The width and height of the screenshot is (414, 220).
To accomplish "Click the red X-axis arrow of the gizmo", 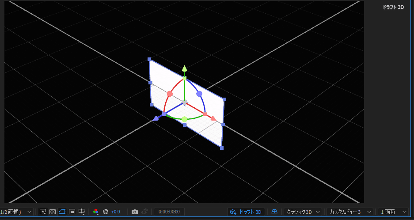I will [213, 118].
